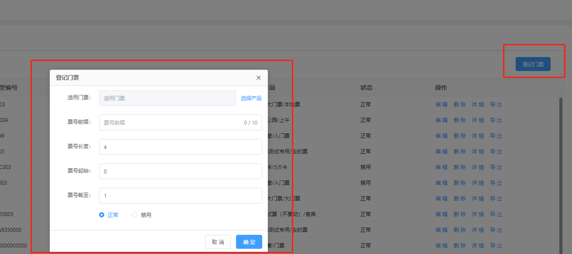Confirm with the 确定 button
572x254 pixels.
pyautogui.click(x=249, y=242)
